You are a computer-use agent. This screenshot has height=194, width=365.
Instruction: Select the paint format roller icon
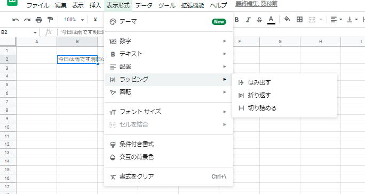click(x=50, y=20)
